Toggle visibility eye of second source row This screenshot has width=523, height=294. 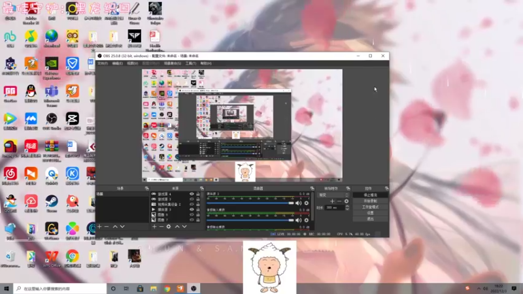[192, 199]
